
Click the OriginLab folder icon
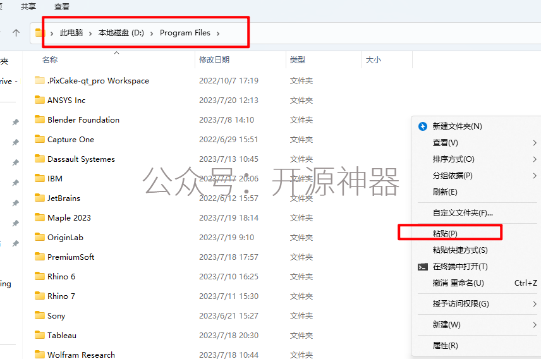click(40, 237)
